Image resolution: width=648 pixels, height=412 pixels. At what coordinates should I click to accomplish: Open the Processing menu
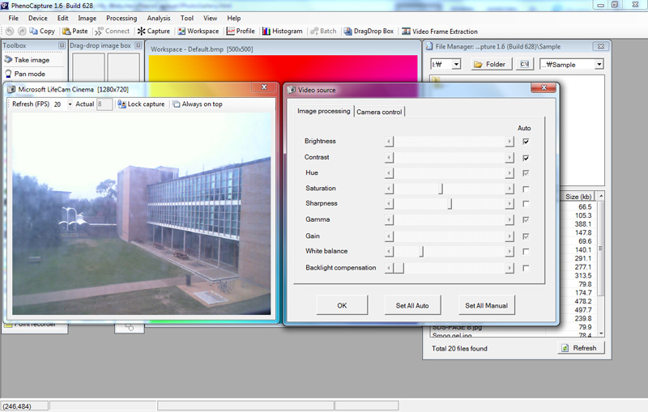click(x=122, y=18)
